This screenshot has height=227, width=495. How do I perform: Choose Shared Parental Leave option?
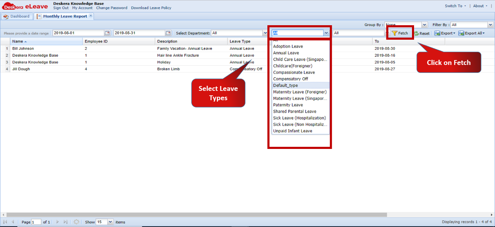(x=301, y=111)
